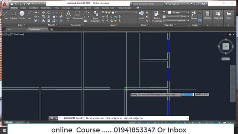The width and height of the screenshot is (238, 134).
Task: Switch to the Layout1 tab
Action: tap(19, 122)
